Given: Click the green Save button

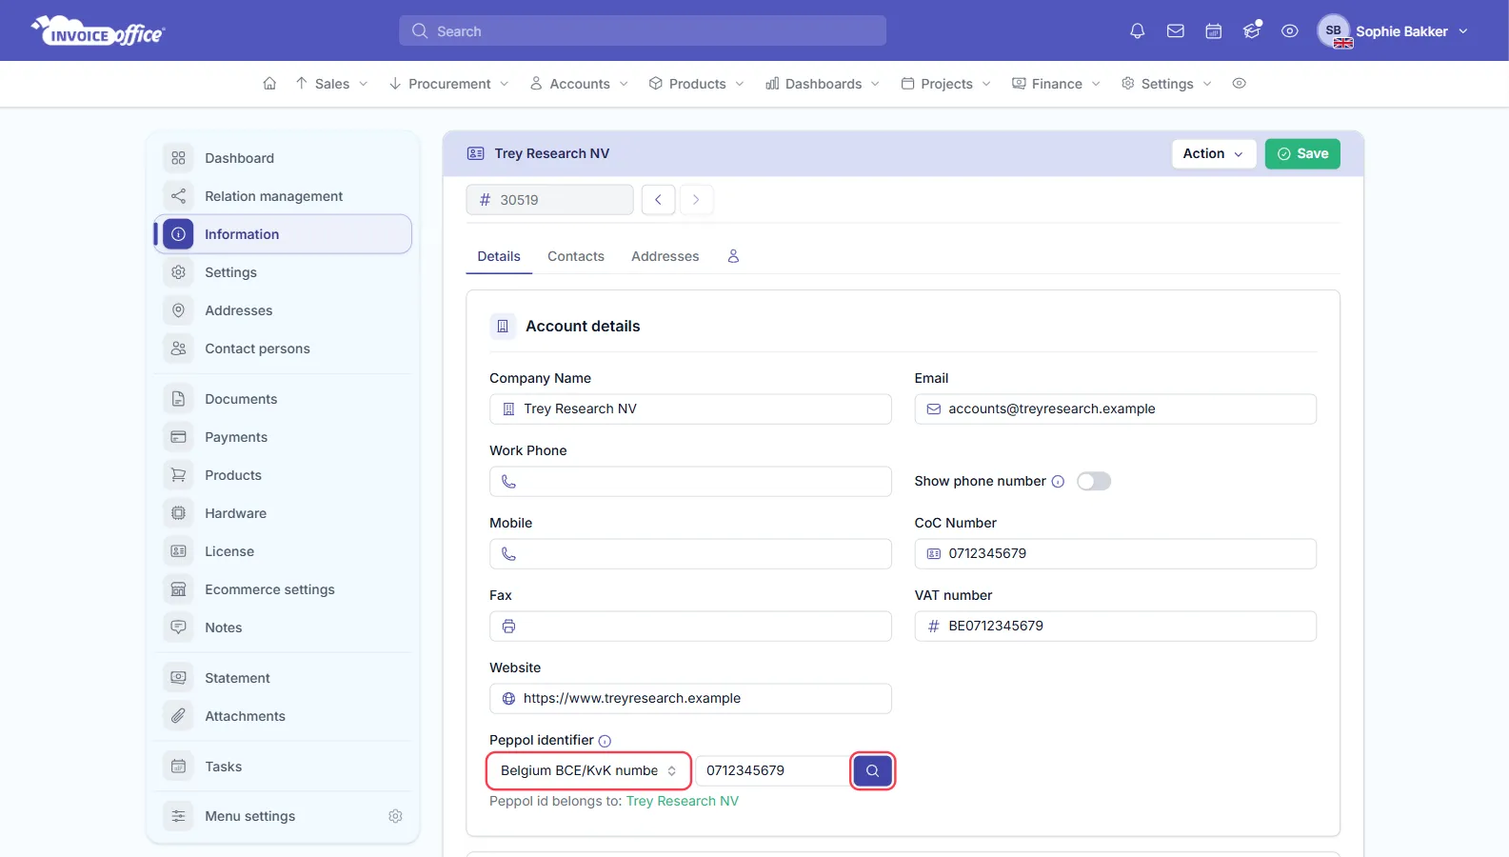Looking at the screenshot, I should [x=1302, y=153].
